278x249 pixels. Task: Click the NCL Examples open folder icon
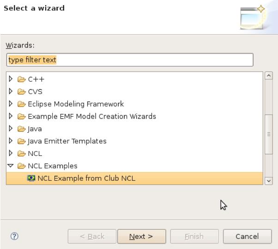22,166
